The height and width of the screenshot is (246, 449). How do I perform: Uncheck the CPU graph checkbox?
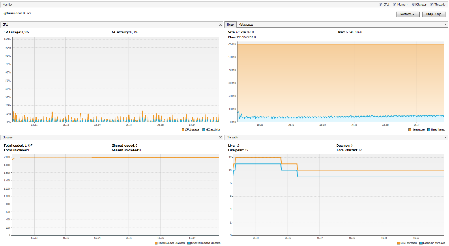point(380,4)
